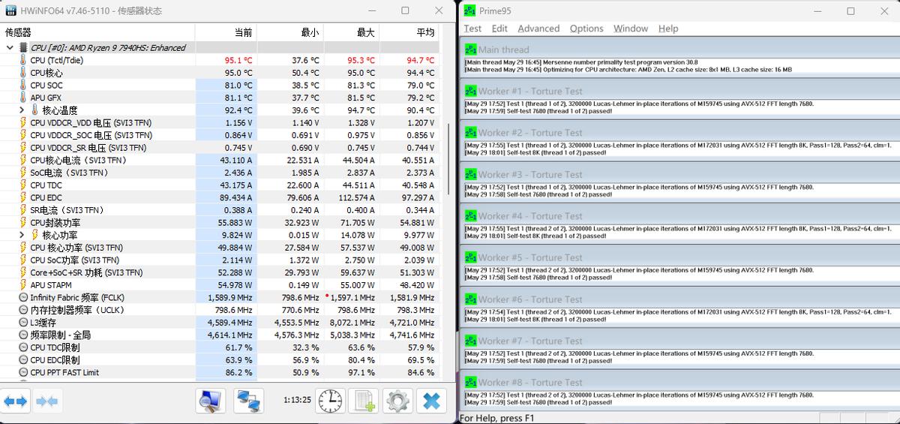Screen dimensions: 900x424
Task: Click thermometer icon beside CPU (Tctl/Tdie)
Action: 22,60
